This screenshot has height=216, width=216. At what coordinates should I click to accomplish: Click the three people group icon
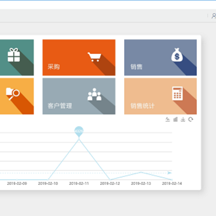[94, 94]
